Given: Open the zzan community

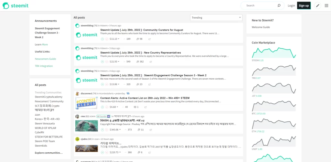Looking at the screenshot, I should coord(37,115).
